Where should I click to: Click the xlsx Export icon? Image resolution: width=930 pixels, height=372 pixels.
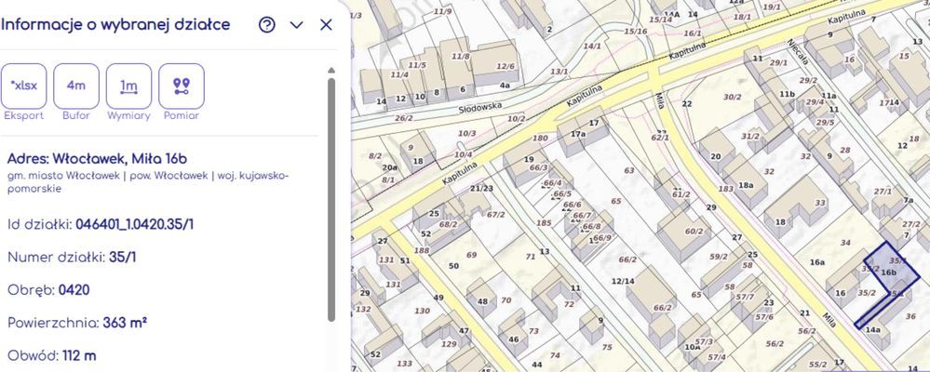[23, 86]
